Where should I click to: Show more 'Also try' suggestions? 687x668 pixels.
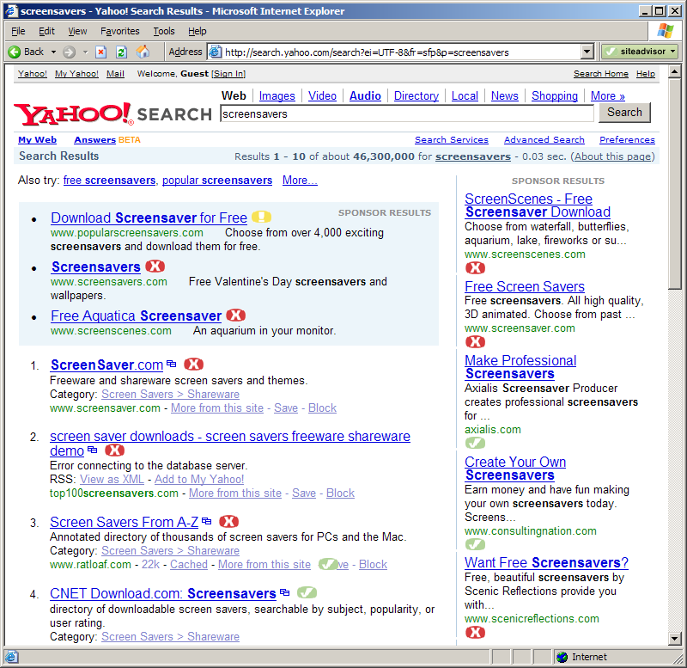point(300,180)
